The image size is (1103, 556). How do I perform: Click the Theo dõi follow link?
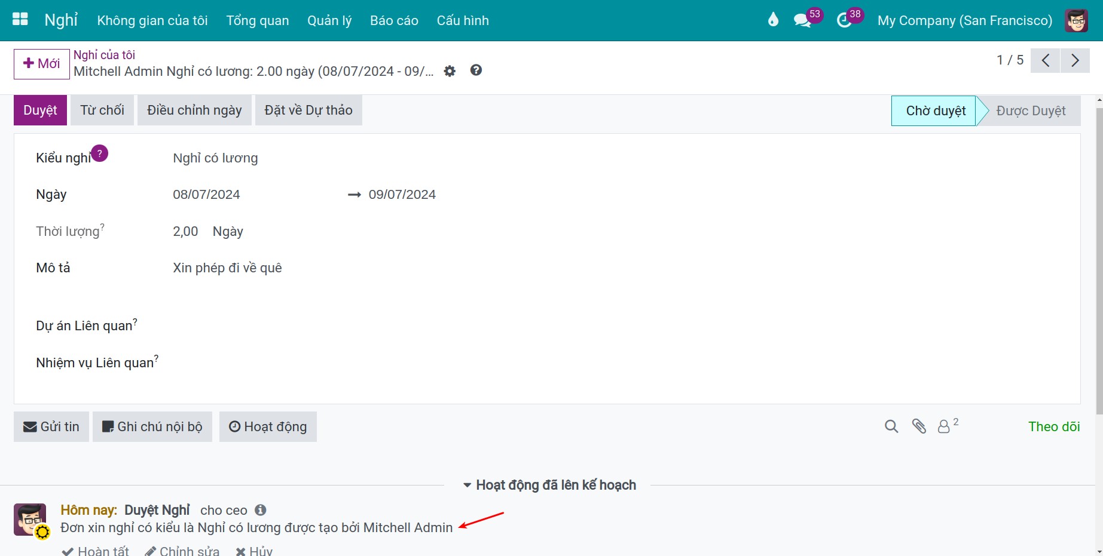tap(1054, 426)
